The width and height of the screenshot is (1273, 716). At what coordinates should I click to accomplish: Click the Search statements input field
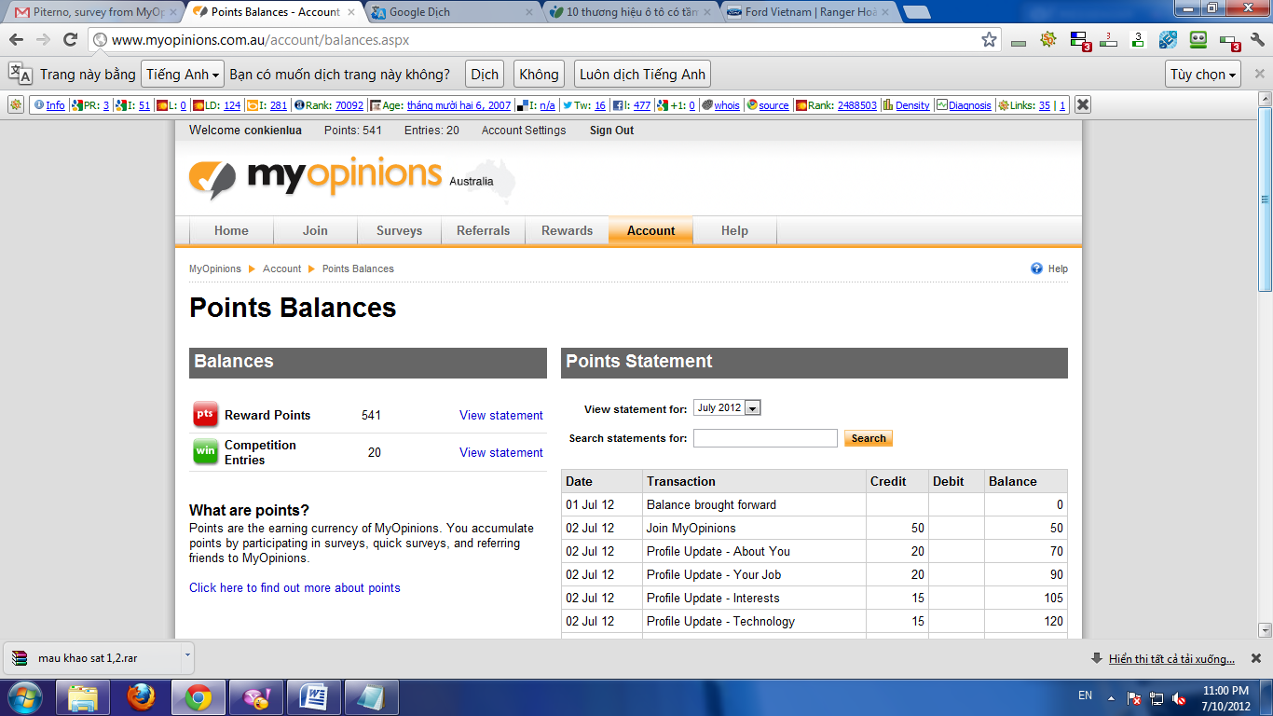(x=765, y=438)
